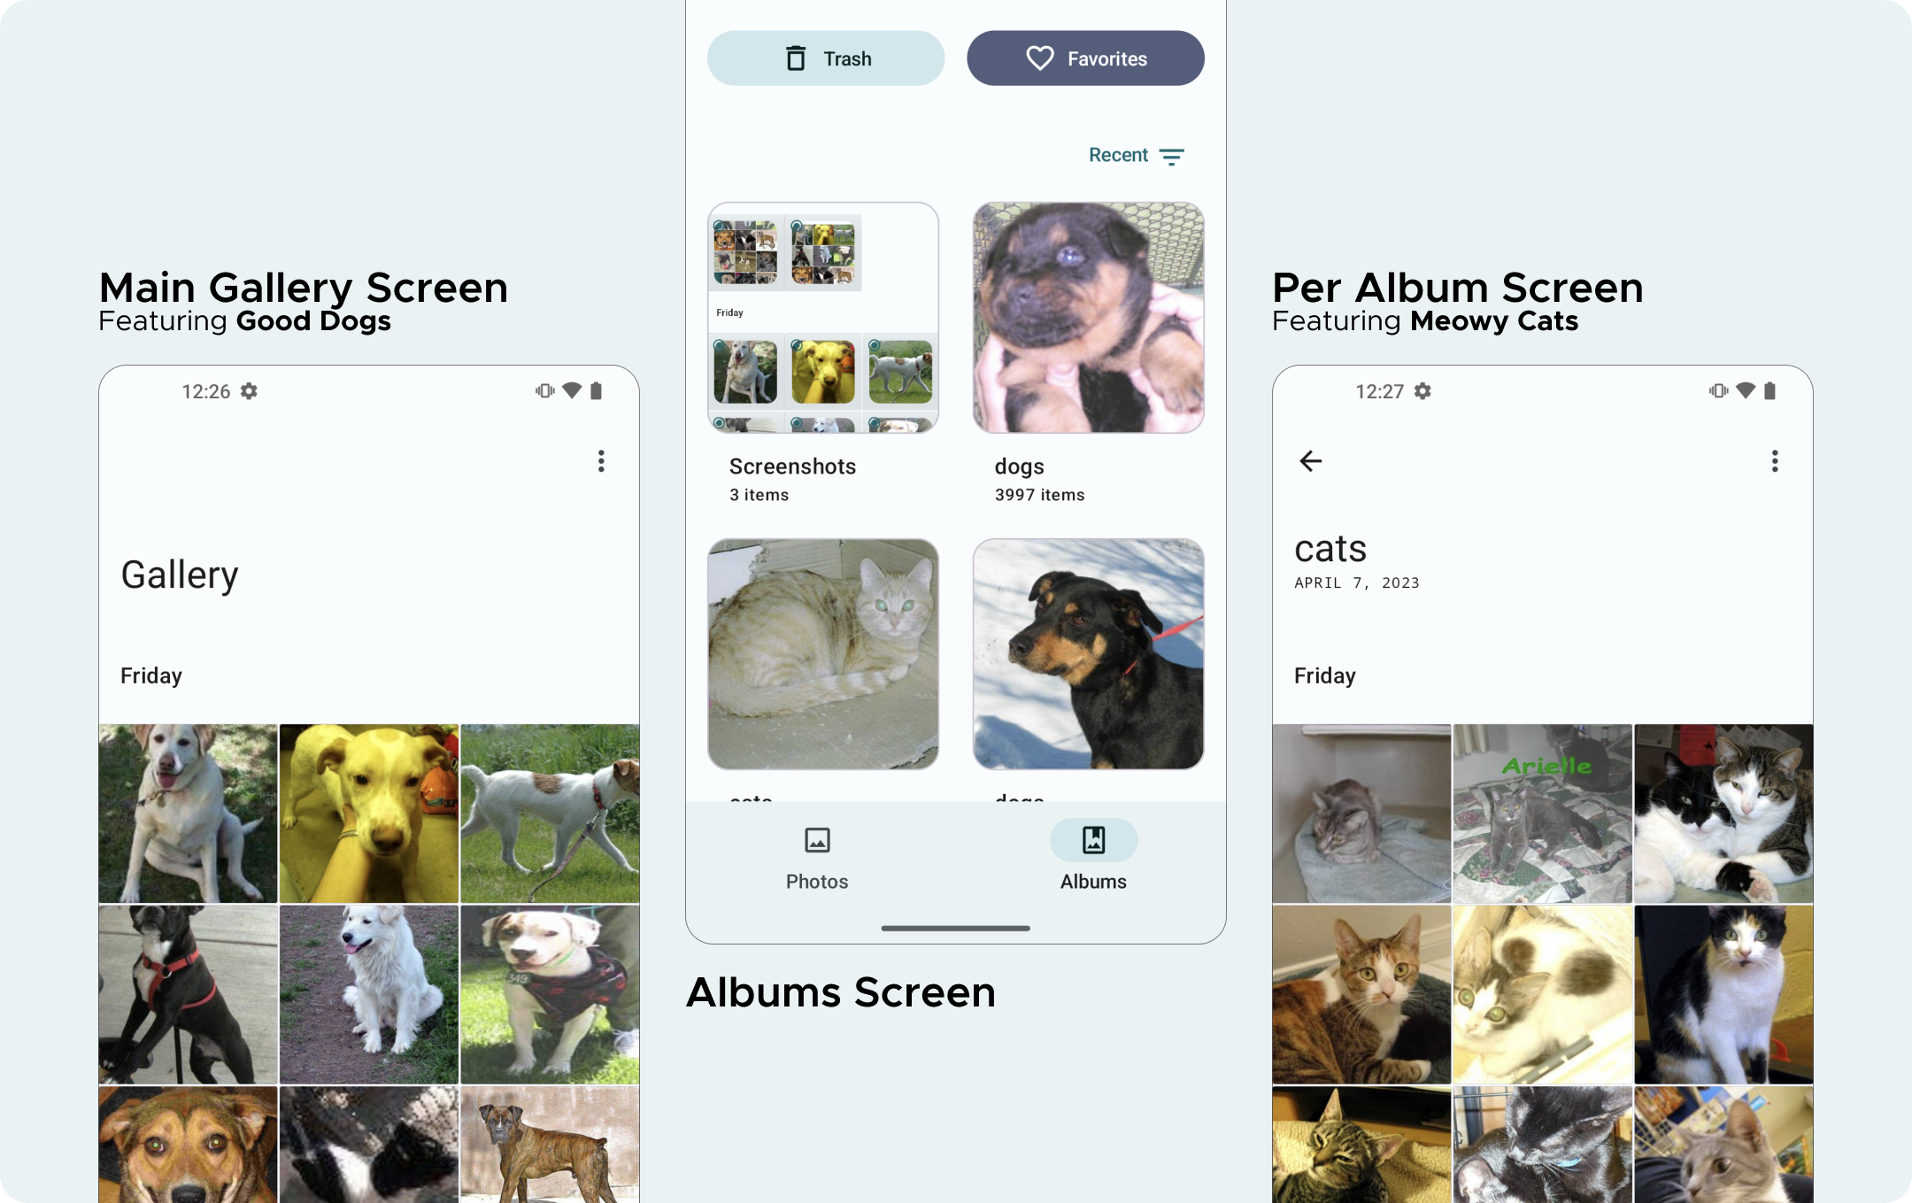1912x1203 pixels.
Task: Open the cats album thumbnail with the tabby cat
Action: 823,654
